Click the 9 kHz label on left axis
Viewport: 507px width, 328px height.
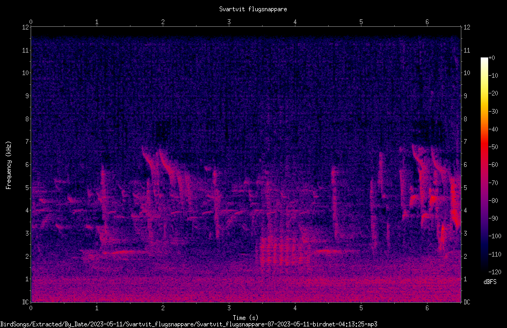point(27,96)
